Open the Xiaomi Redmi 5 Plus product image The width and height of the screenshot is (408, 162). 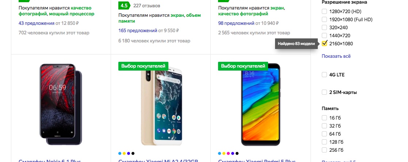tap(261, 104)
